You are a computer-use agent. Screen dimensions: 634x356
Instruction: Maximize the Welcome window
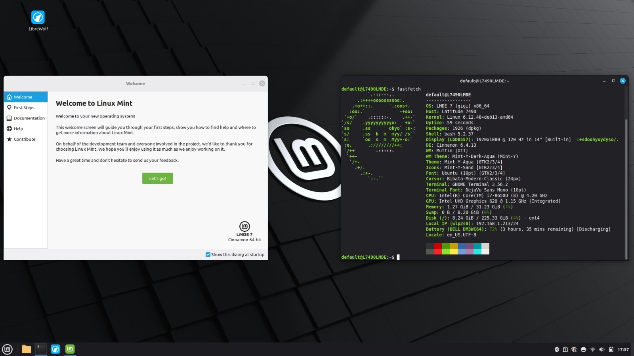tap(253, 83)
